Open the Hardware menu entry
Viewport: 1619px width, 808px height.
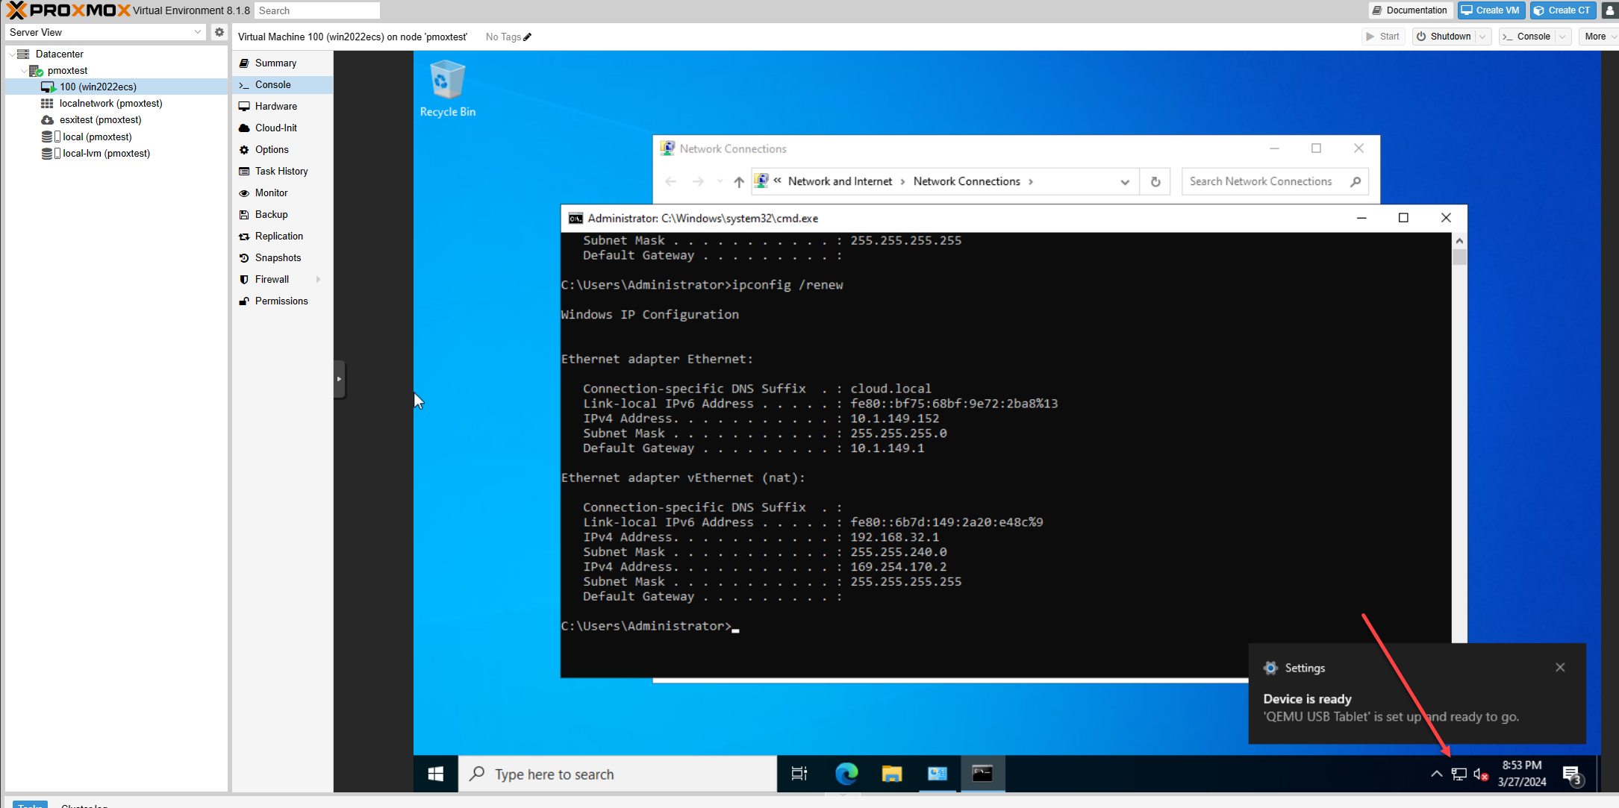[275, 106]
